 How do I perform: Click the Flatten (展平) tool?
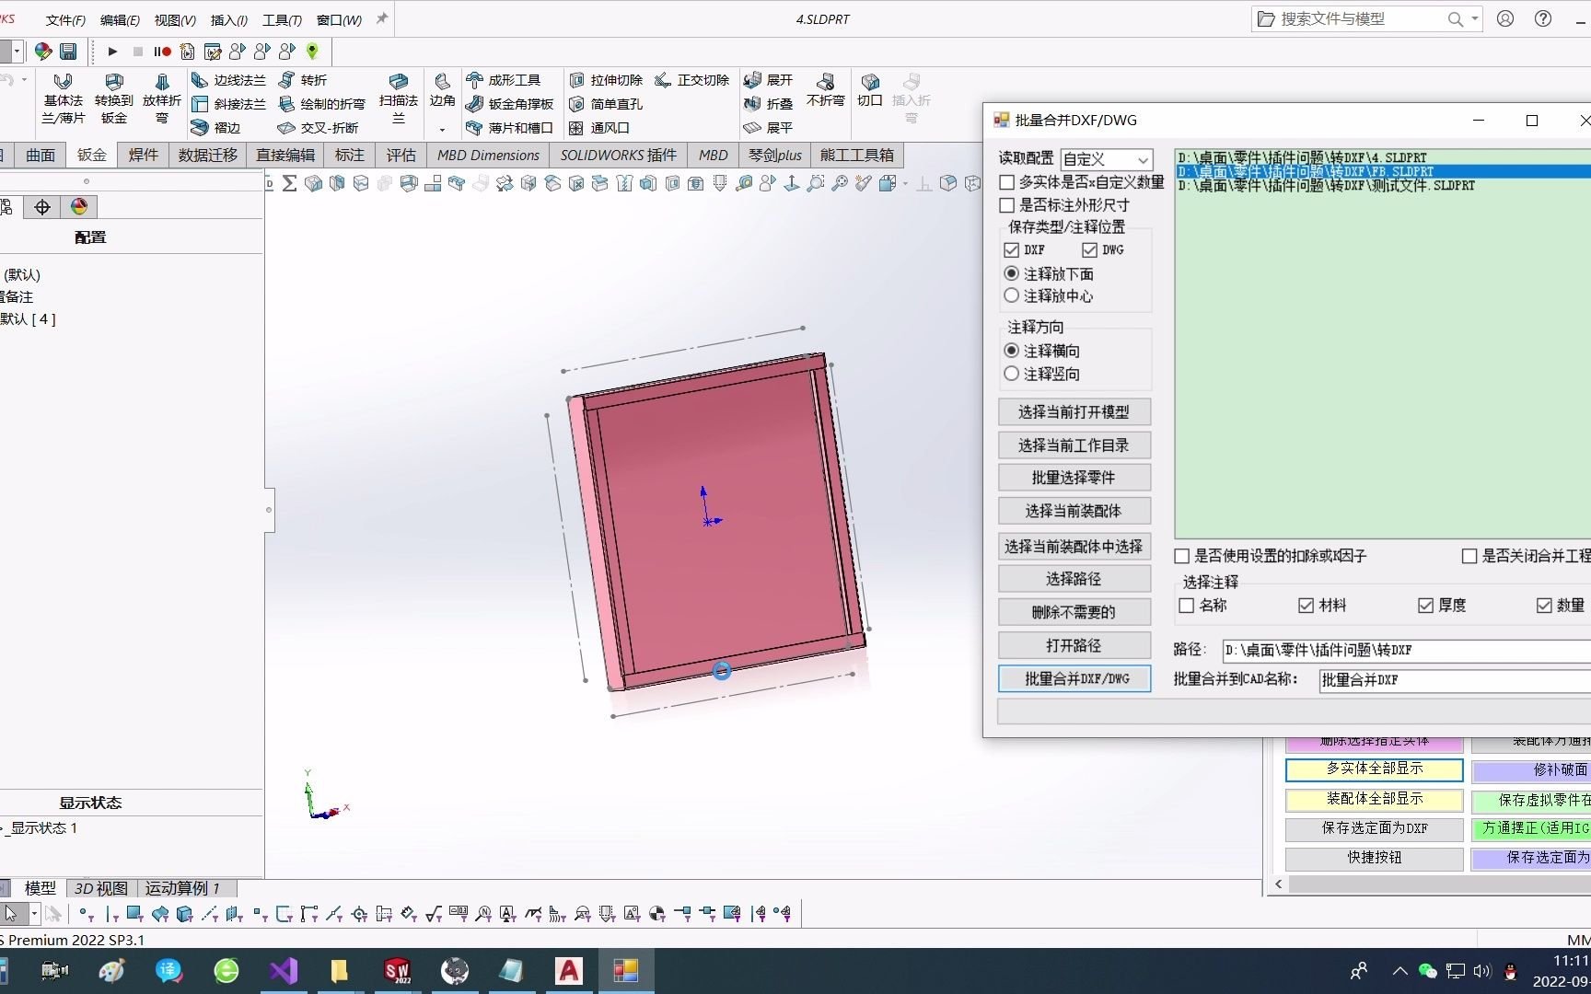pyautogui.click(x=768, y=128)
